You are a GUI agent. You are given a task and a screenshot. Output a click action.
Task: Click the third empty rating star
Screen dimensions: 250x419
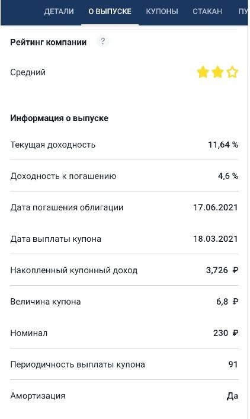232,72
